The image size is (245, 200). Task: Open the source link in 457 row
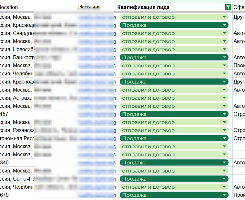click(96, 114)
